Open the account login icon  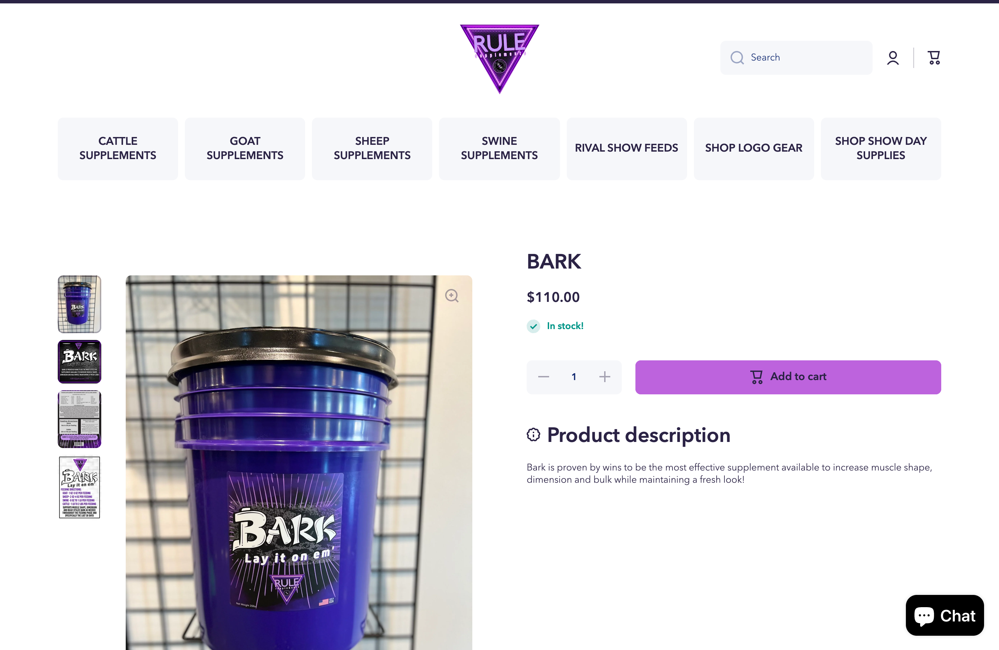pyautogui.click(x=893, y=58)
